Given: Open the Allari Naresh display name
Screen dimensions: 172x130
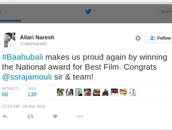Looking at the screenshot, I should pyautogui.click(x=37, y=38).
